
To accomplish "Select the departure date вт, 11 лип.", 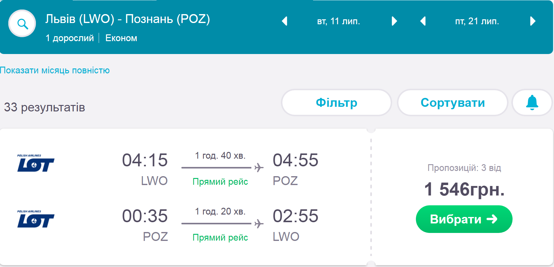I will point(339,21).
